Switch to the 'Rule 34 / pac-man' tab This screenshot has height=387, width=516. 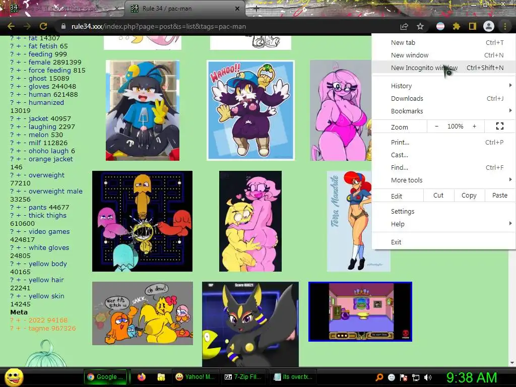coord(184,9)
